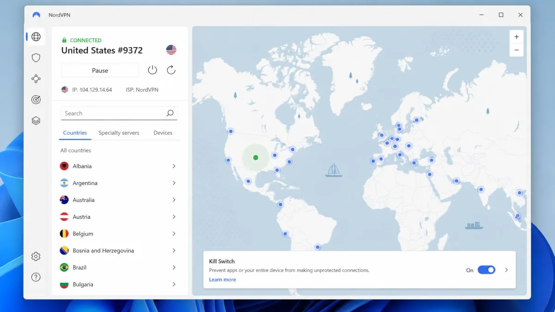This screenshot has height=312, width=555.
Task: Click the Australia flag icon
Action: coord(64,200)
